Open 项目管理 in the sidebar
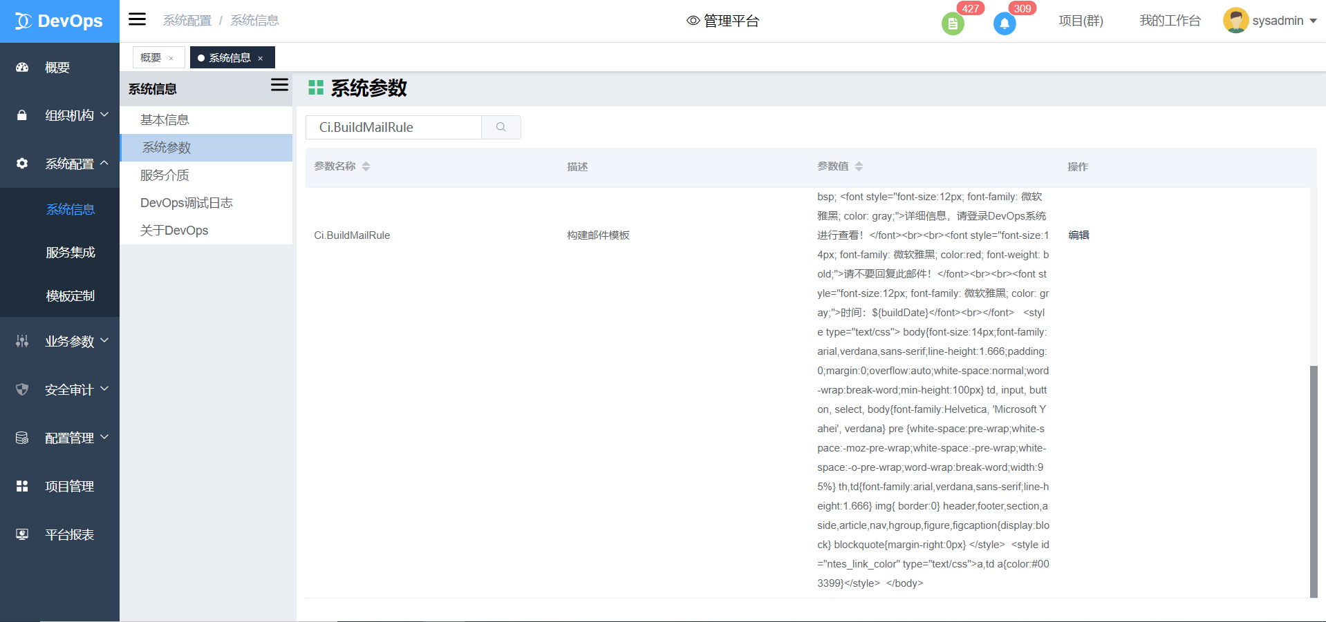1326x622 pixels. (x=59, y=486)
